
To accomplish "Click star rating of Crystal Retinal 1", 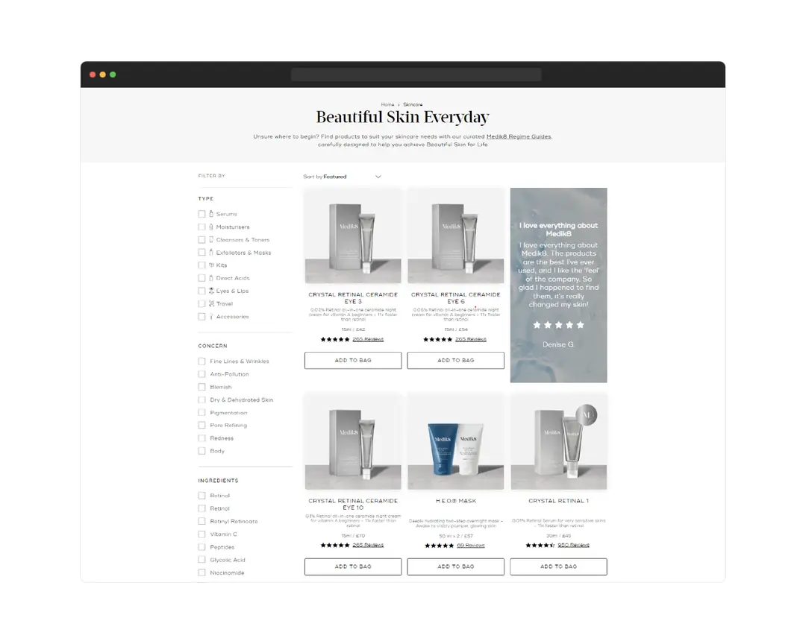I will (x=540, y=546).
